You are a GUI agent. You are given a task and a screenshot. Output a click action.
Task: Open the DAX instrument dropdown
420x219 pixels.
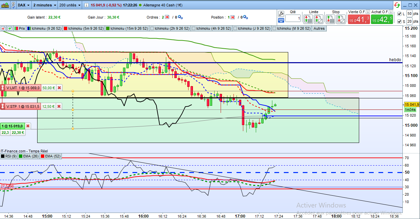click(x=23, y=5)
